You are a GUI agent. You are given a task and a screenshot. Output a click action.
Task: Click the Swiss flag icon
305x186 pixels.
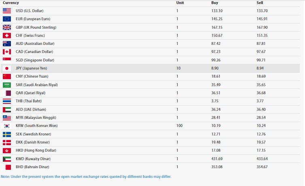coord(7,35)
